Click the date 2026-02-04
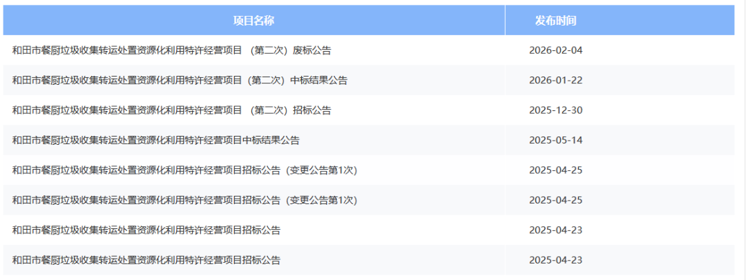 click(x=555, y=50)
